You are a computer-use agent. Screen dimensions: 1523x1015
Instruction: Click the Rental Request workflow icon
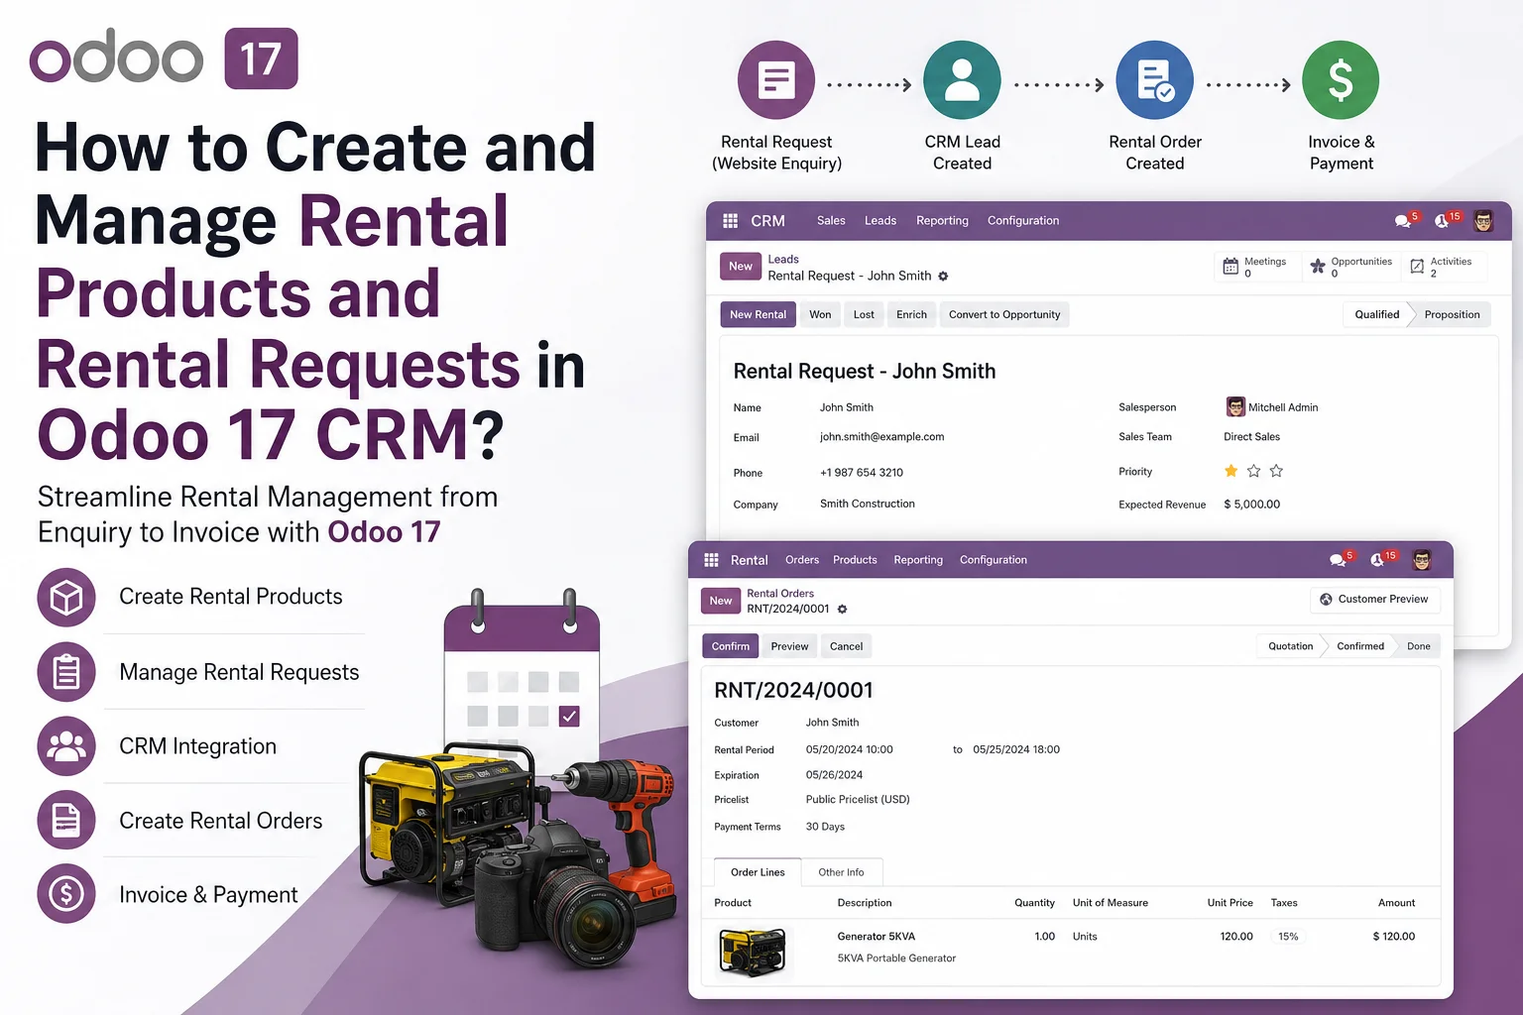click(776, 80)
